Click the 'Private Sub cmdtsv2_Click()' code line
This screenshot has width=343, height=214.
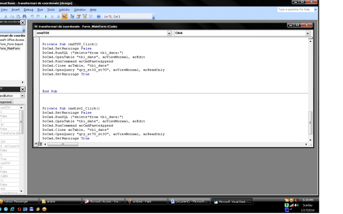tap(71, 108)
